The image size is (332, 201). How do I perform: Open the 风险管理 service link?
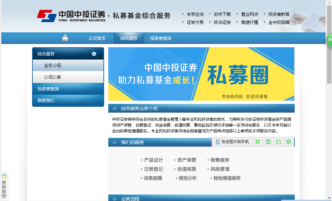coord(220,169)
